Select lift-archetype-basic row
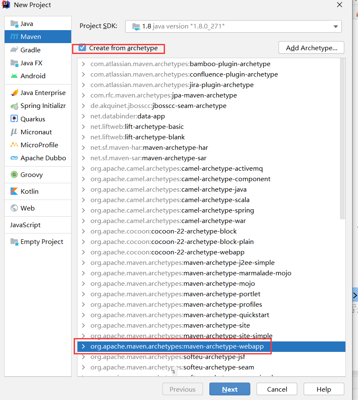 coord(211,126)
